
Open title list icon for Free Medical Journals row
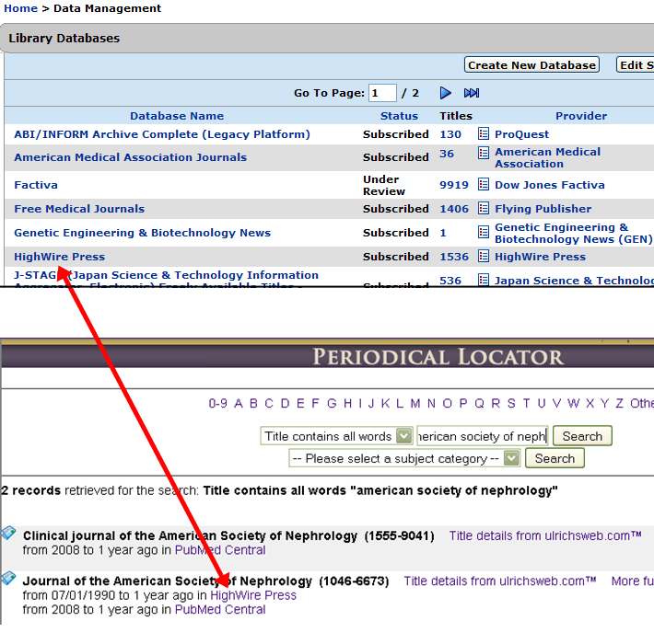coord(483,208)
